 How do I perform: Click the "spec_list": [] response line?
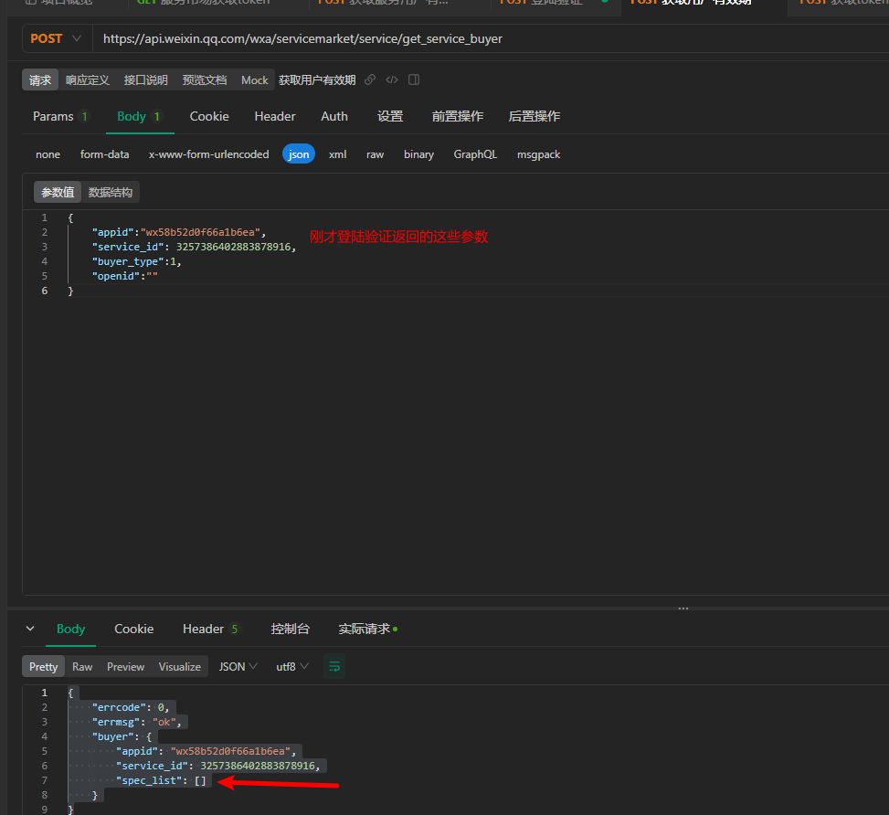(161, 780)
